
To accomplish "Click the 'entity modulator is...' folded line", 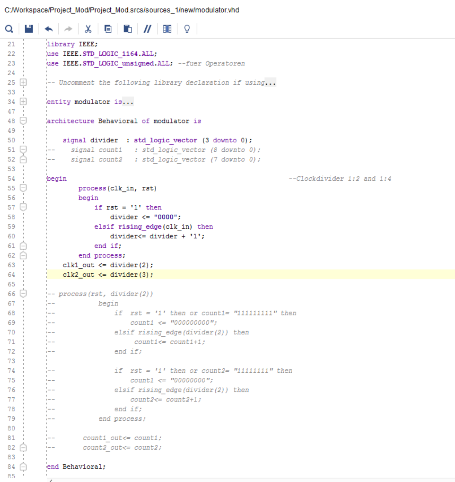I will point(90,102).
